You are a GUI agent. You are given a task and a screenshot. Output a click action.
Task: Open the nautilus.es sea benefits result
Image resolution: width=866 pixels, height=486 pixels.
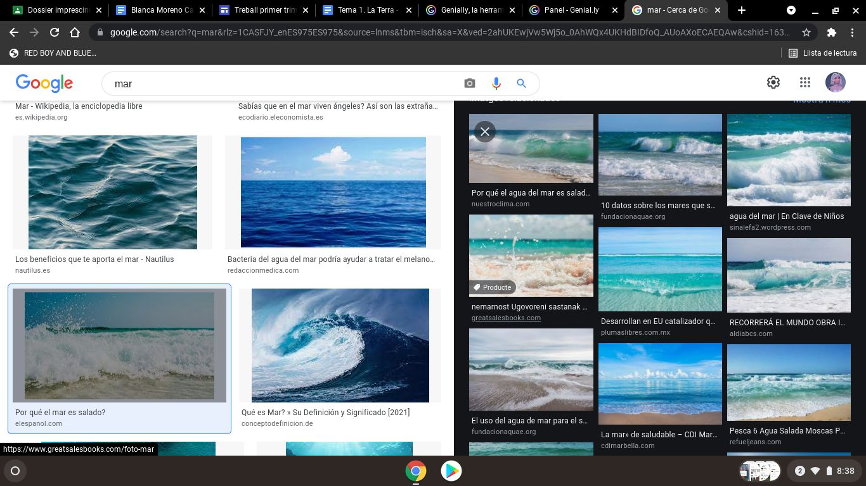(x=112, y=192)
